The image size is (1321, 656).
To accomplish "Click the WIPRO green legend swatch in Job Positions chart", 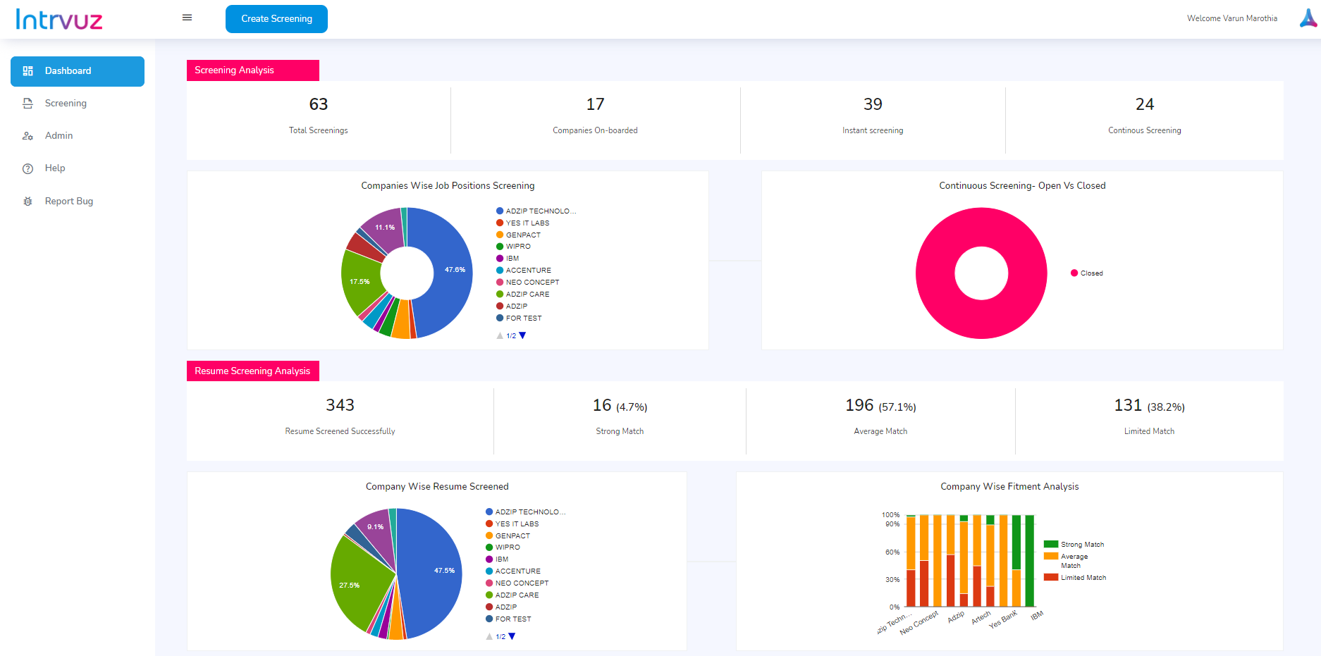I will click(x=500, y=247).
